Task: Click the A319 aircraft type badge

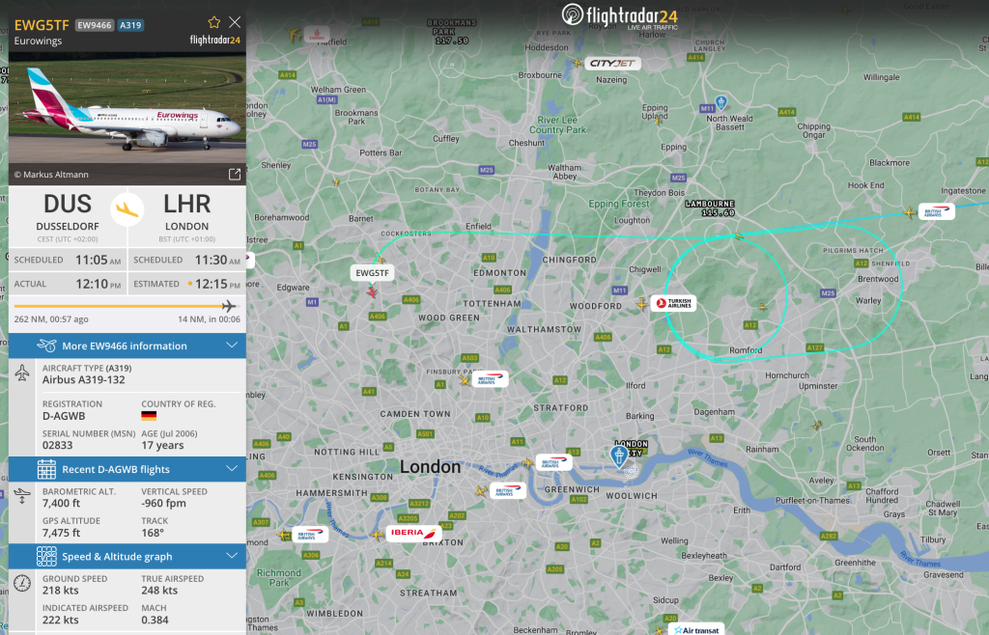Action: click(130, 25)
